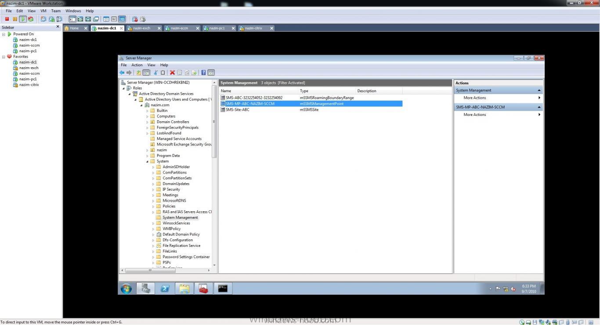
Task: Switch to the nazim-citrix VM tab
Action: pos(253,28)
